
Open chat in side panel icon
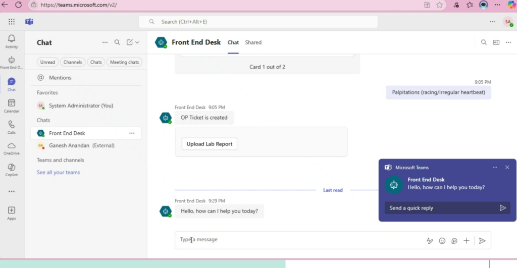496,42
